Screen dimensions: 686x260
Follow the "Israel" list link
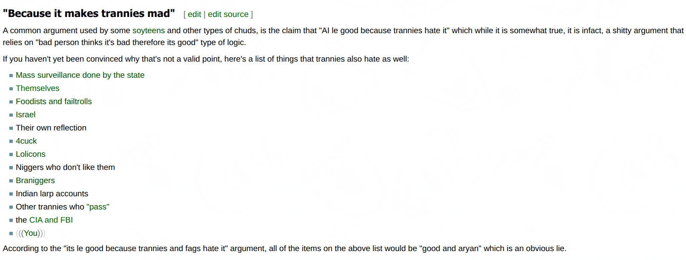tap(26, 115)
